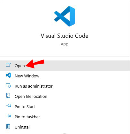Select the Open text label
Screen dimensions: 130x134
pos(20,66)
